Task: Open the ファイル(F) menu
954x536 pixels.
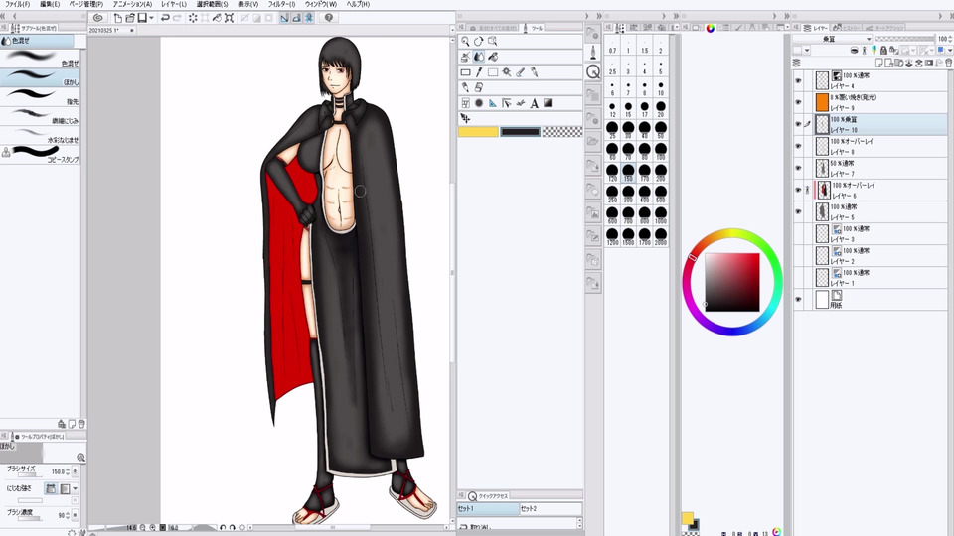Action: [x=18, y=4]
